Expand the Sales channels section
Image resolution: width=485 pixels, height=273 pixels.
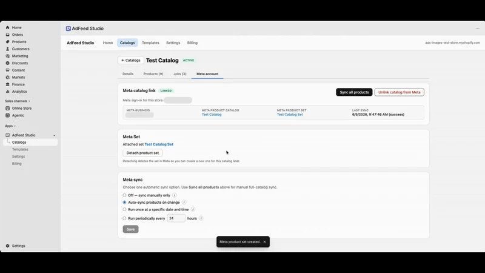(x=18, y=101)
